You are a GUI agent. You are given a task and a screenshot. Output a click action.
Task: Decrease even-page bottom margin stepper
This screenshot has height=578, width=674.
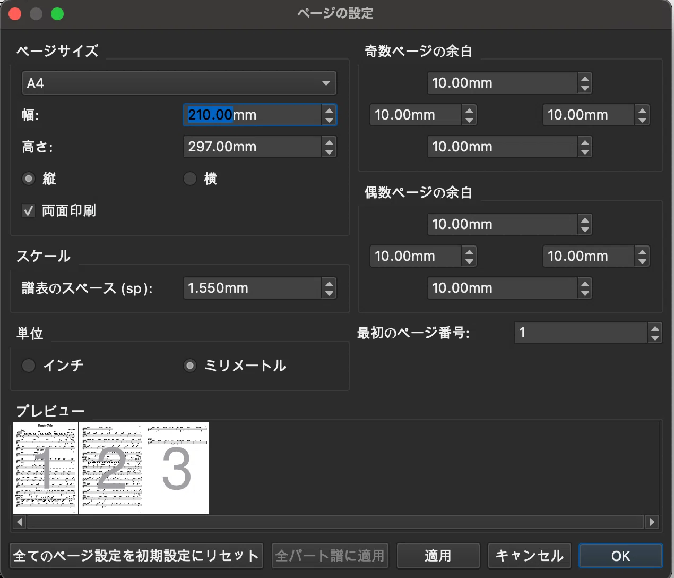tap(585, 293)
